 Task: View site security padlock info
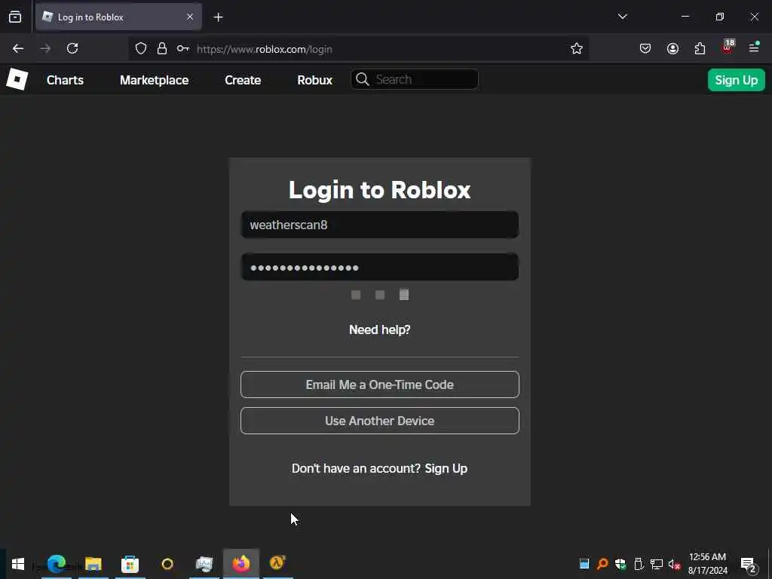162,48
